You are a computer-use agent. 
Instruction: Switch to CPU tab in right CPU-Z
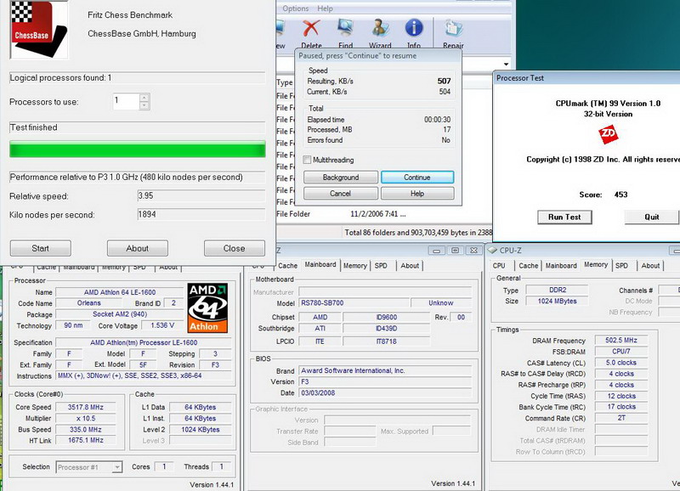pos(499,266)
